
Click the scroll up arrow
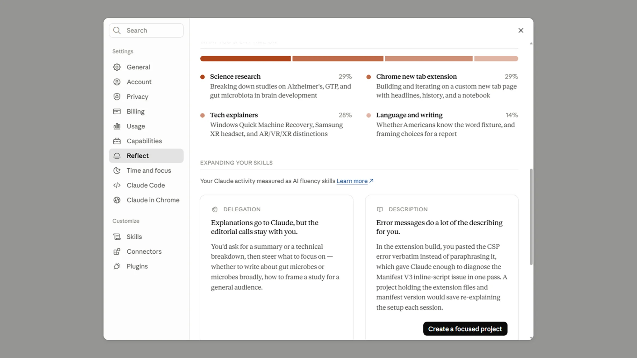(x=531, y=43)
